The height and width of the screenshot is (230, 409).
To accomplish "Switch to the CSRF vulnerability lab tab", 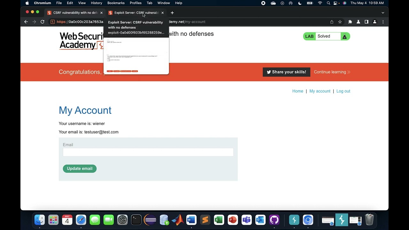I will [x=75, y=13].
